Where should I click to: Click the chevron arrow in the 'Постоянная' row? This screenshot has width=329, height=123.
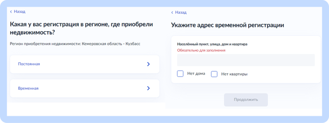[148, 64]
